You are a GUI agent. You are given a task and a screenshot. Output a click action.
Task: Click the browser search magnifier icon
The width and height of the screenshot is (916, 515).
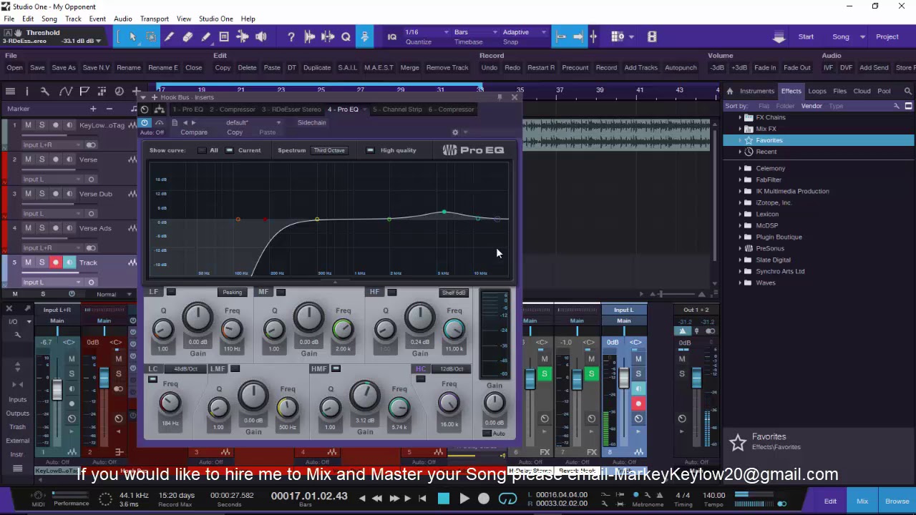908,91
